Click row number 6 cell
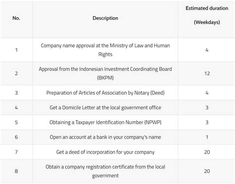This screenshot has height=184, width=235. [16, 137]
